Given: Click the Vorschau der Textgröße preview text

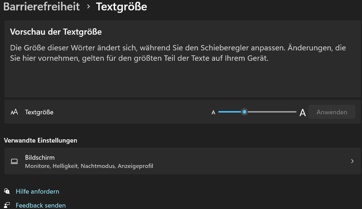Looking at the screenshot, I should click(178, 53).
